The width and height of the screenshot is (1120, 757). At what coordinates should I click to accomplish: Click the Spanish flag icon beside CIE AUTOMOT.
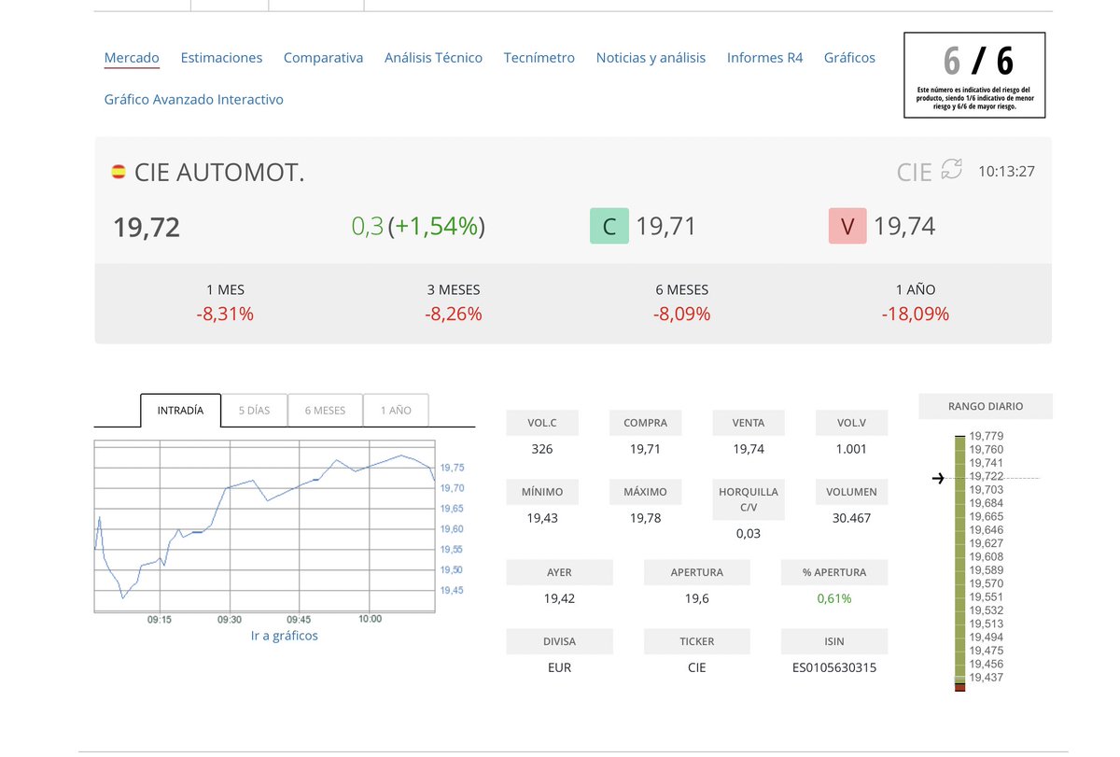(x=119, y=172)
